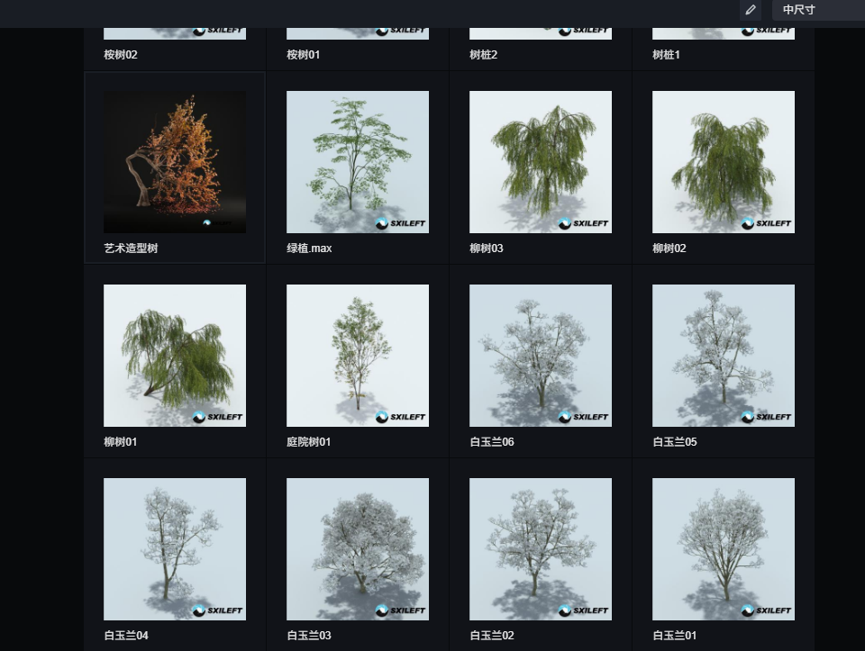Click the 桉树01 label
865x651 pixels.
(x=303, y=55)
